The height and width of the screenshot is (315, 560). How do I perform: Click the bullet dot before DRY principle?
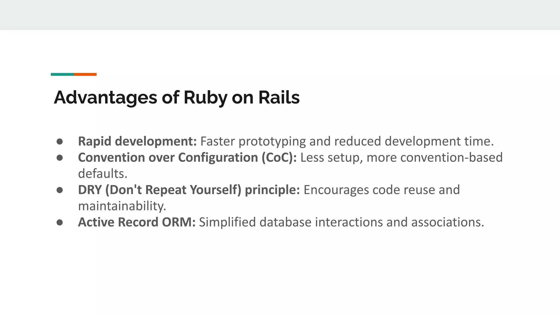[60, 190]
